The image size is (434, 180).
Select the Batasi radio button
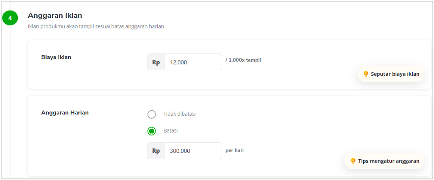click(151, 131)
